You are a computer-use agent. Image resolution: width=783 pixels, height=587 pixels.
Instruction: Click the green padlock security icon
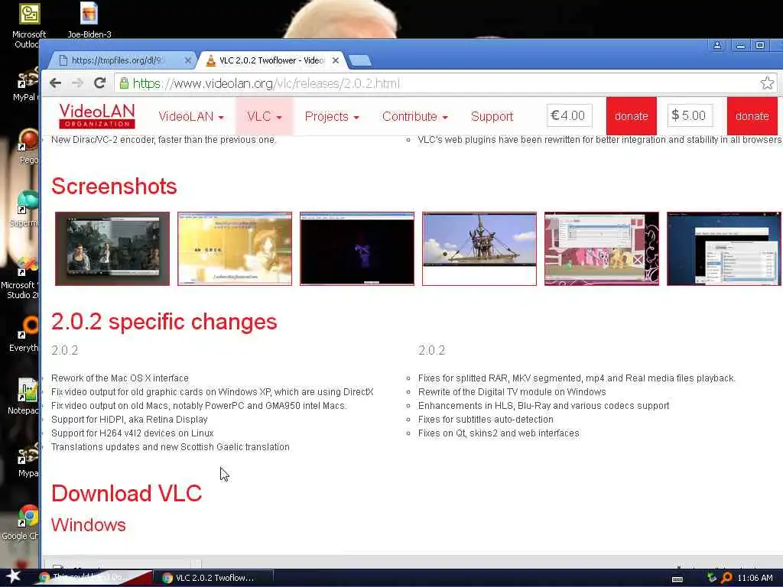[x=124, y=83]
